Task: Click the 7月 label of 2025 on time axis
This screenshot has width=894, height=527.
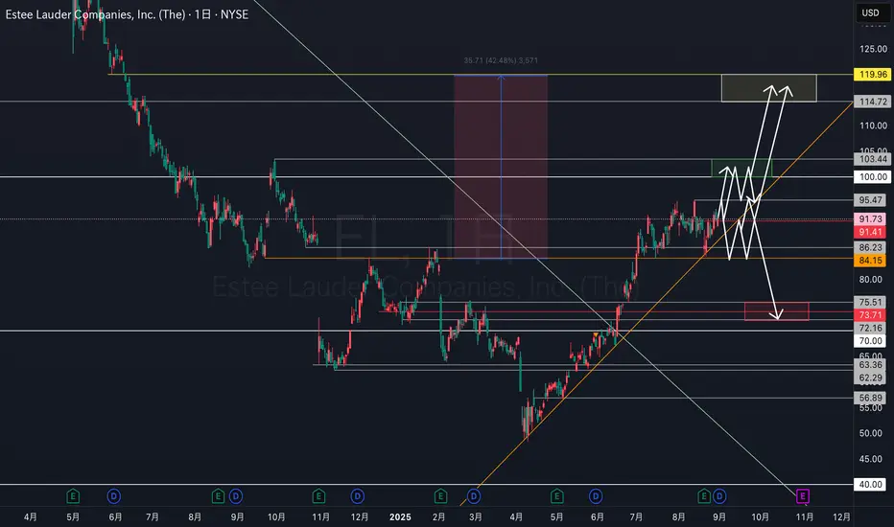Action: pos(636,516)
